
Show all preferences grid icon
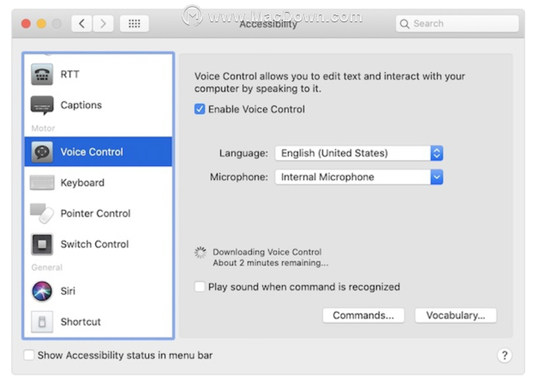(135, 24)
